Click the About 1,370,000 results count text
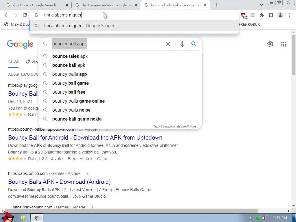 point(23,74)
